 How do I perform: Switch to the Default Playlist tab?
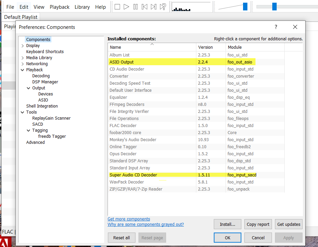tap(21, 17)
